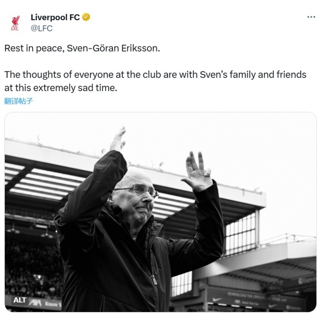Viewport: 323px width, 315px height.
Task: Click the man's glasses in the photo
Action: click(138, 191)
